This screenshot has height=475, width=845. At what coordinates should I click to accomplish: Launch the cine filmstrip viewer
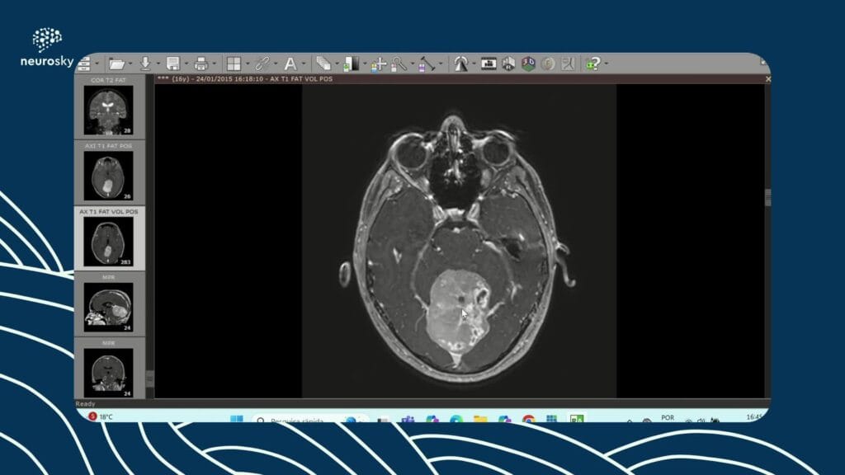[489, 62]
